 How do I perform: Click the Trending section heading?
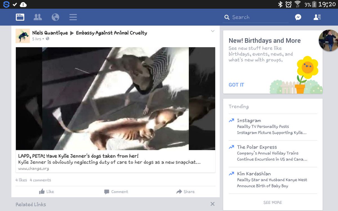(239, 106)
